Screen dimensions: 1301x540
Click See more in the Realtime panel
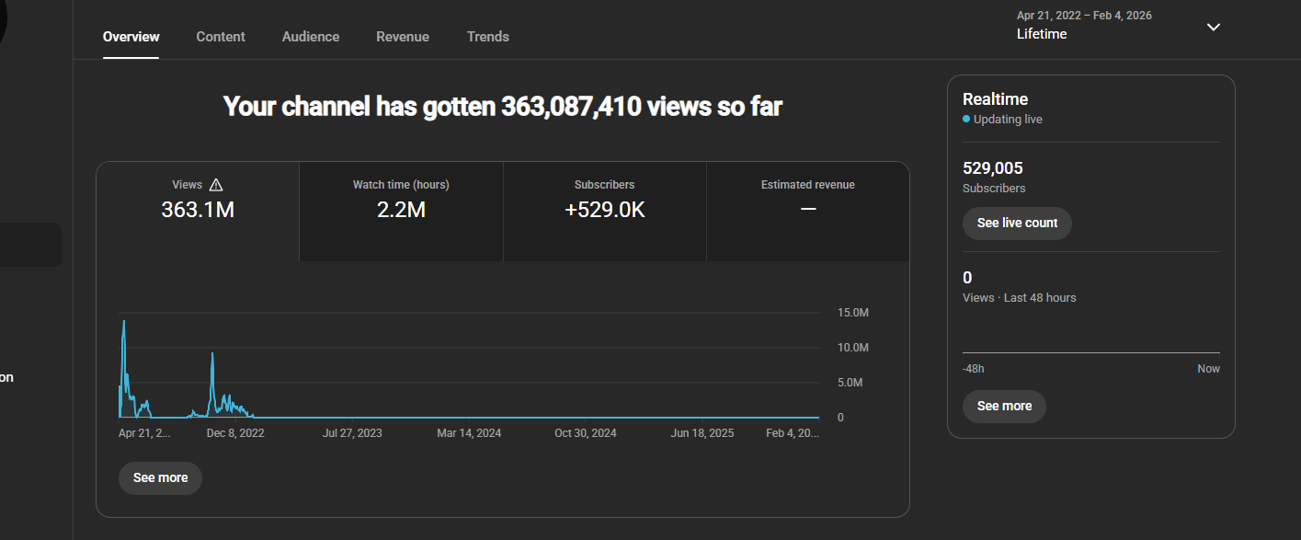[x=1004, y=407]
